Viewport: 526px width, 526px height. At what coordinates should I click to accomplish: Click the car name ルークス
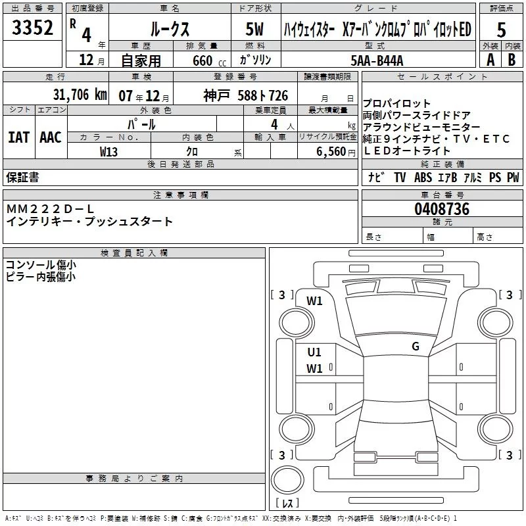click(170, 29)
